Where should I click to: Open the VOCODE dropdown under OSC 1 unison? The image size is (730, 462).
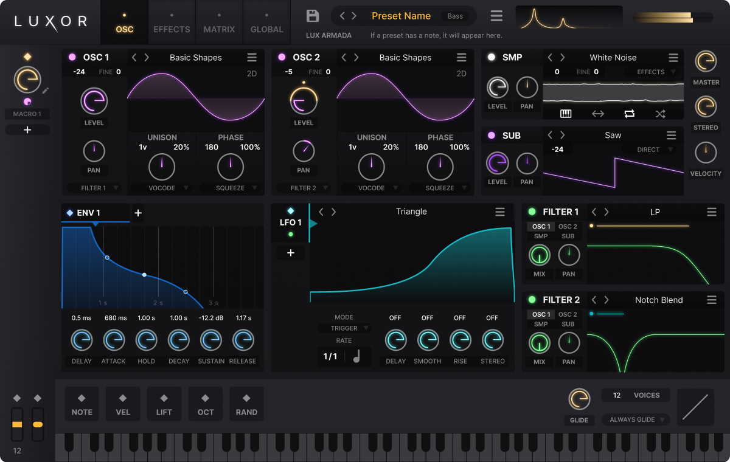[162, 188]
